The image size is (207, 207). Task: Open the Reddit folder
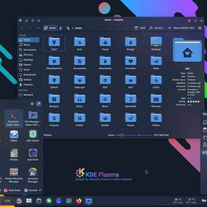(105, 119)
